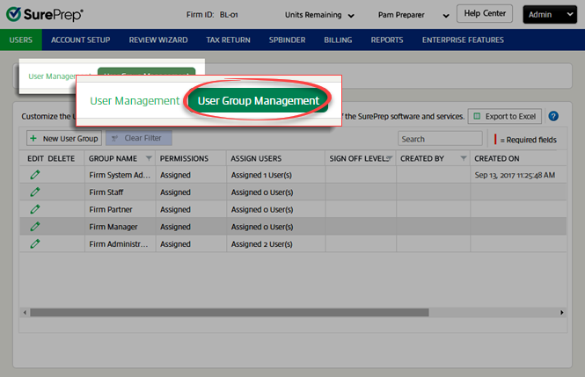Open the BILLING menu

(338, 40)
